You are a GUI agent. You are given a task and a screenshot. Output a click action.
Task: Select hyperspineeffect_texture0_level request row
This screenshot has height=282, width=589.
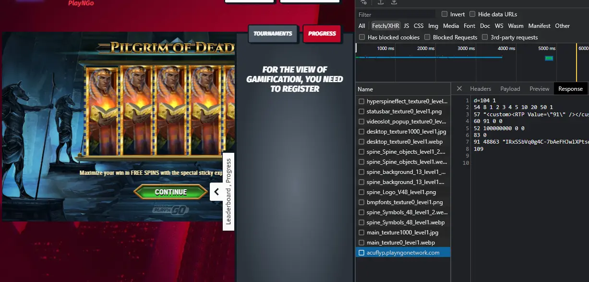tap(403, 101)
